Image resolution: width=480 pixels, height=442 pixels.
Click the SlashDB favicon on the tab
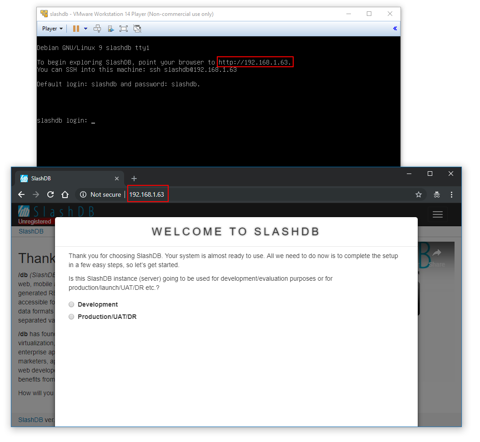click(24, 179)
